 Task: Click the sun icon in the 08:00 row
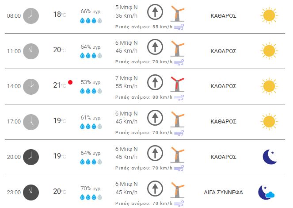[x=269, y=15]
